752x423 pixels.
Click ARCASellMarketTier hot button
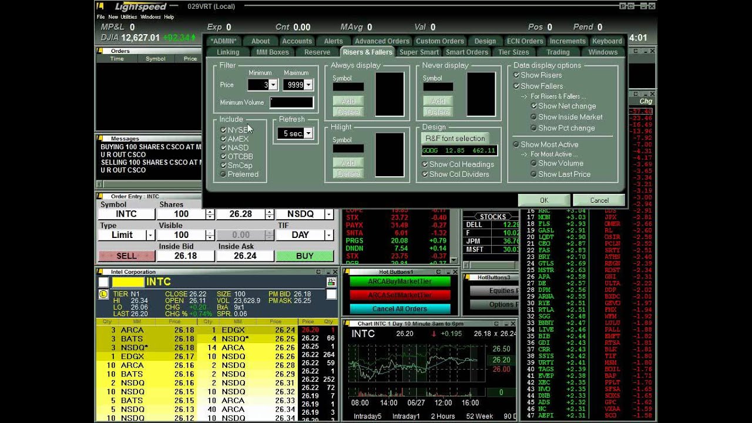click(400, 295)
